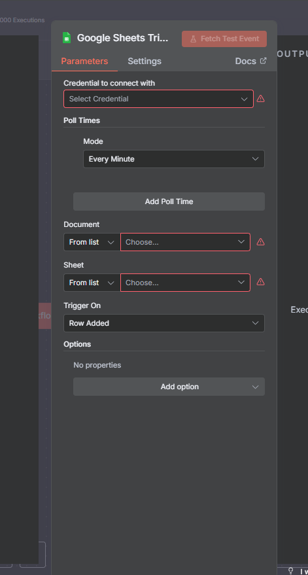Image resolution: width=308 pixels, height=575 pixels.
Task: Click the warning icon beside the Document field
Action: pos(260,242)
